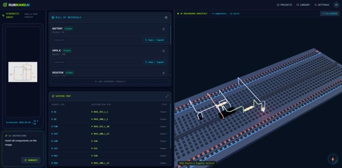342x168 pixels.
Task: Click Add Component Manually
Action: tap(110, 81)
